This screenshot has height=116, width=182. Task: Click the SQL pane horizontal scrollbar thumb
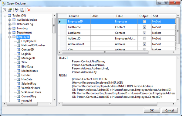pyautogui.click(x=110, y=104)
